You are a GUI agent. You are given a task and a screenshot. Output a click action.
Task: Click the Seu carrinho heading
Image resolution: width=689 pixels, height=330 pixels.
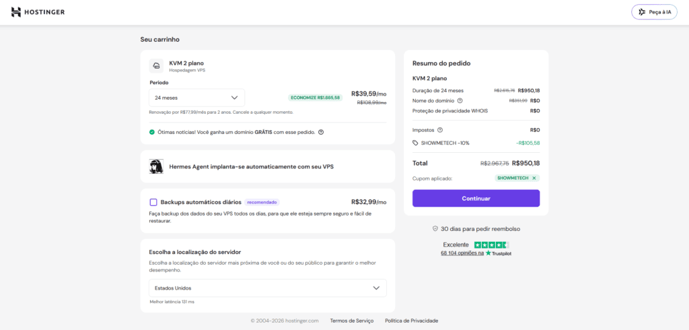point(160,40)
